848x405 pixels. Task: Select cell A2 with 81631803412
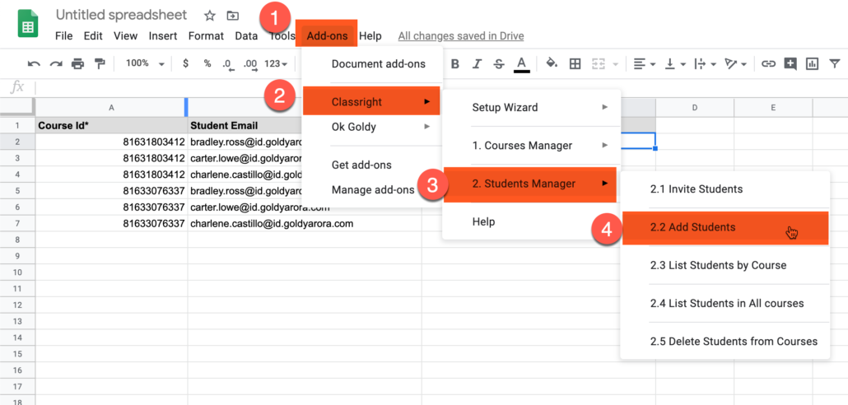coord(111,142)
